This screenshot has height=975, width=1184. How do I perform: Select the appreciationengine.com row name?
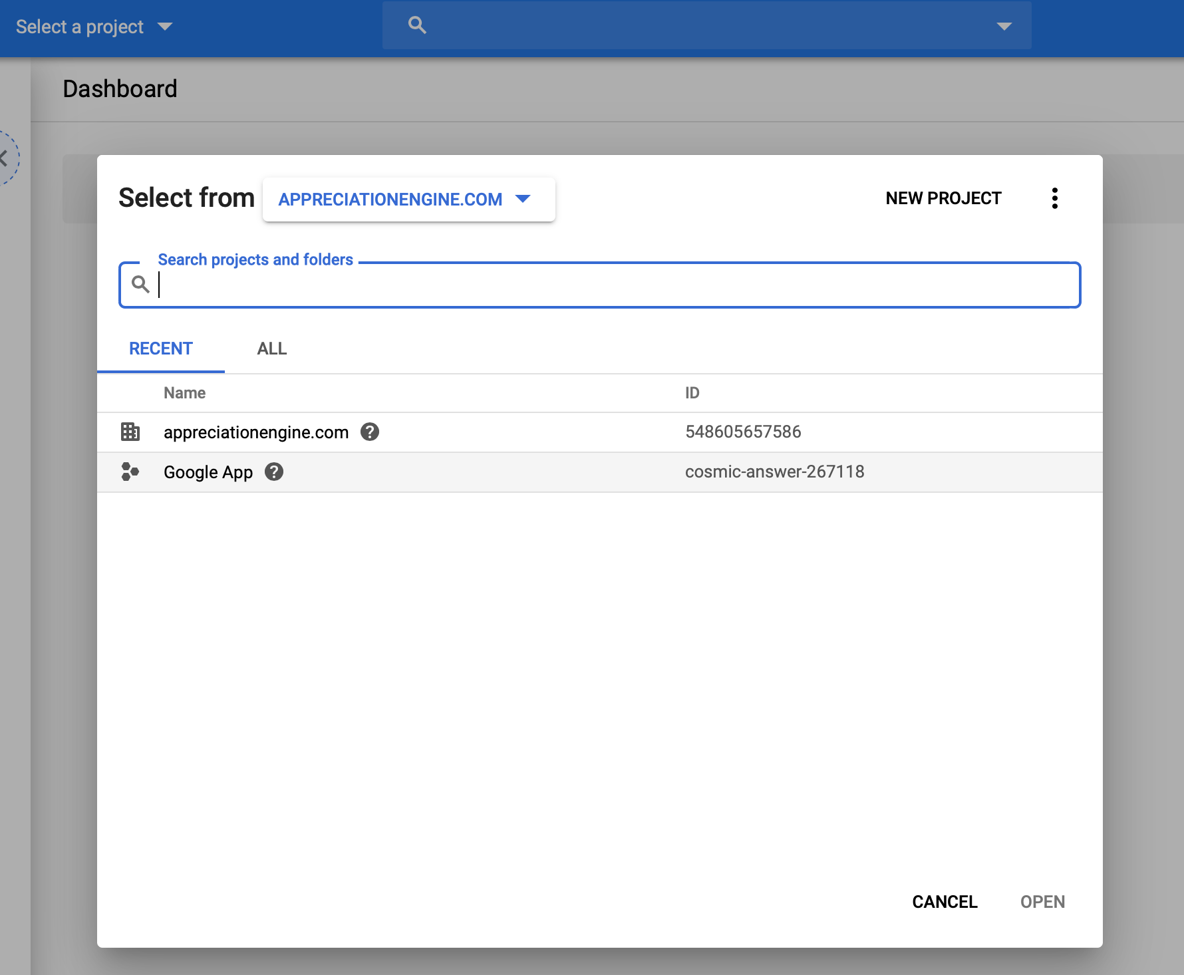coord(256,432)
